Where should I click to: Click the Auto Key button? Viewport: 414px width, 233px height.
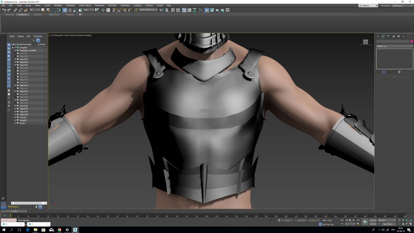(373, 220)
